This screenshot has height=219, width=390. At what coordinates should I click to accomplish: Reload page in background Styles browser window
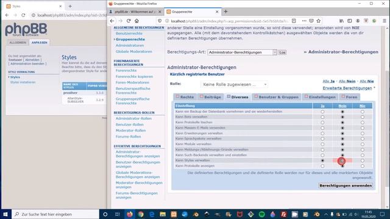(x=23, y=15)
